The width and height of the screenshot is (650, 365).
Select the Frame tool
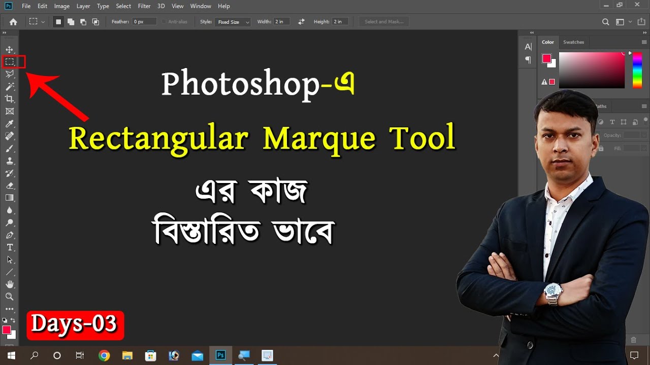point(10,111)
